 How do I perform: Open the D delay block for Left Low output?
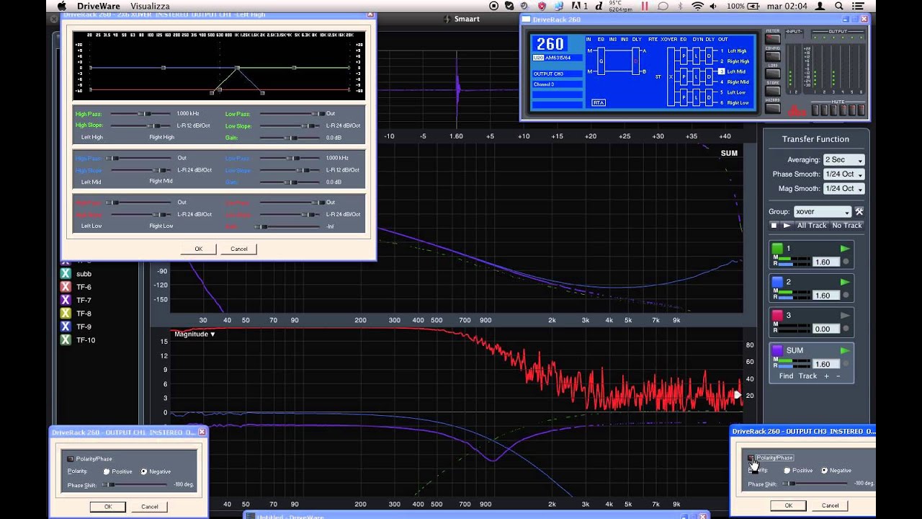tap(709, 97)
